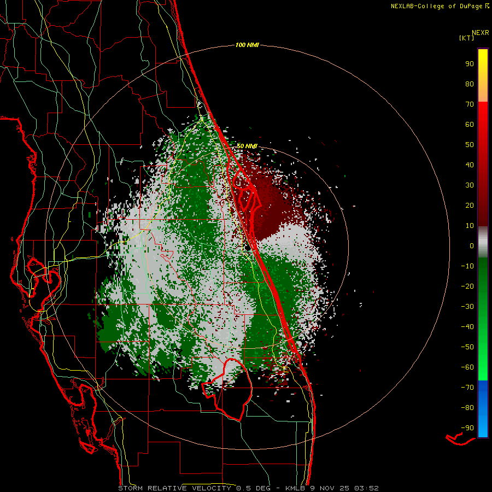
Task: Click the -40 value on the velocity scale
Action: tap(467, 327)
